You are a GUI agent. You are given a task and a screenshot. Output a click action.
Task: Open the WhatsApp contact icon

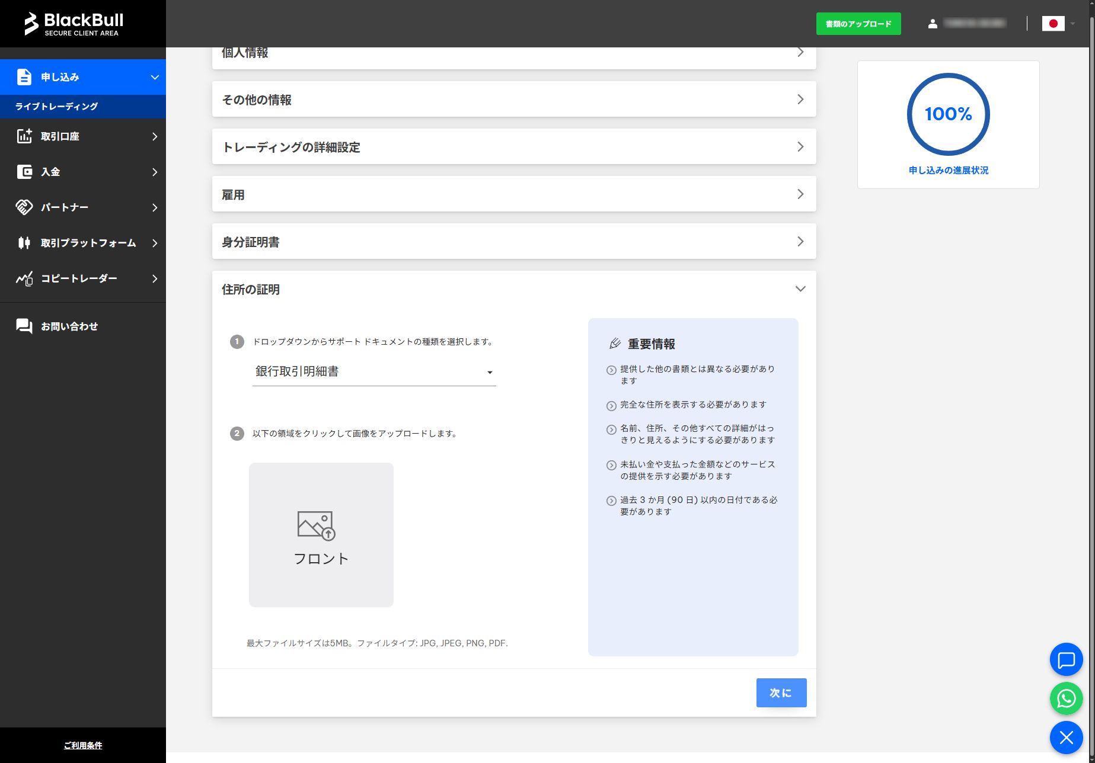click(1065, 698)
